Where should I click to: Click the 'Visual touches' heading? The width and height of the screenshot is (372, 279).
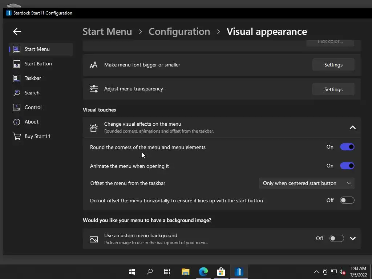coord(100,110)
